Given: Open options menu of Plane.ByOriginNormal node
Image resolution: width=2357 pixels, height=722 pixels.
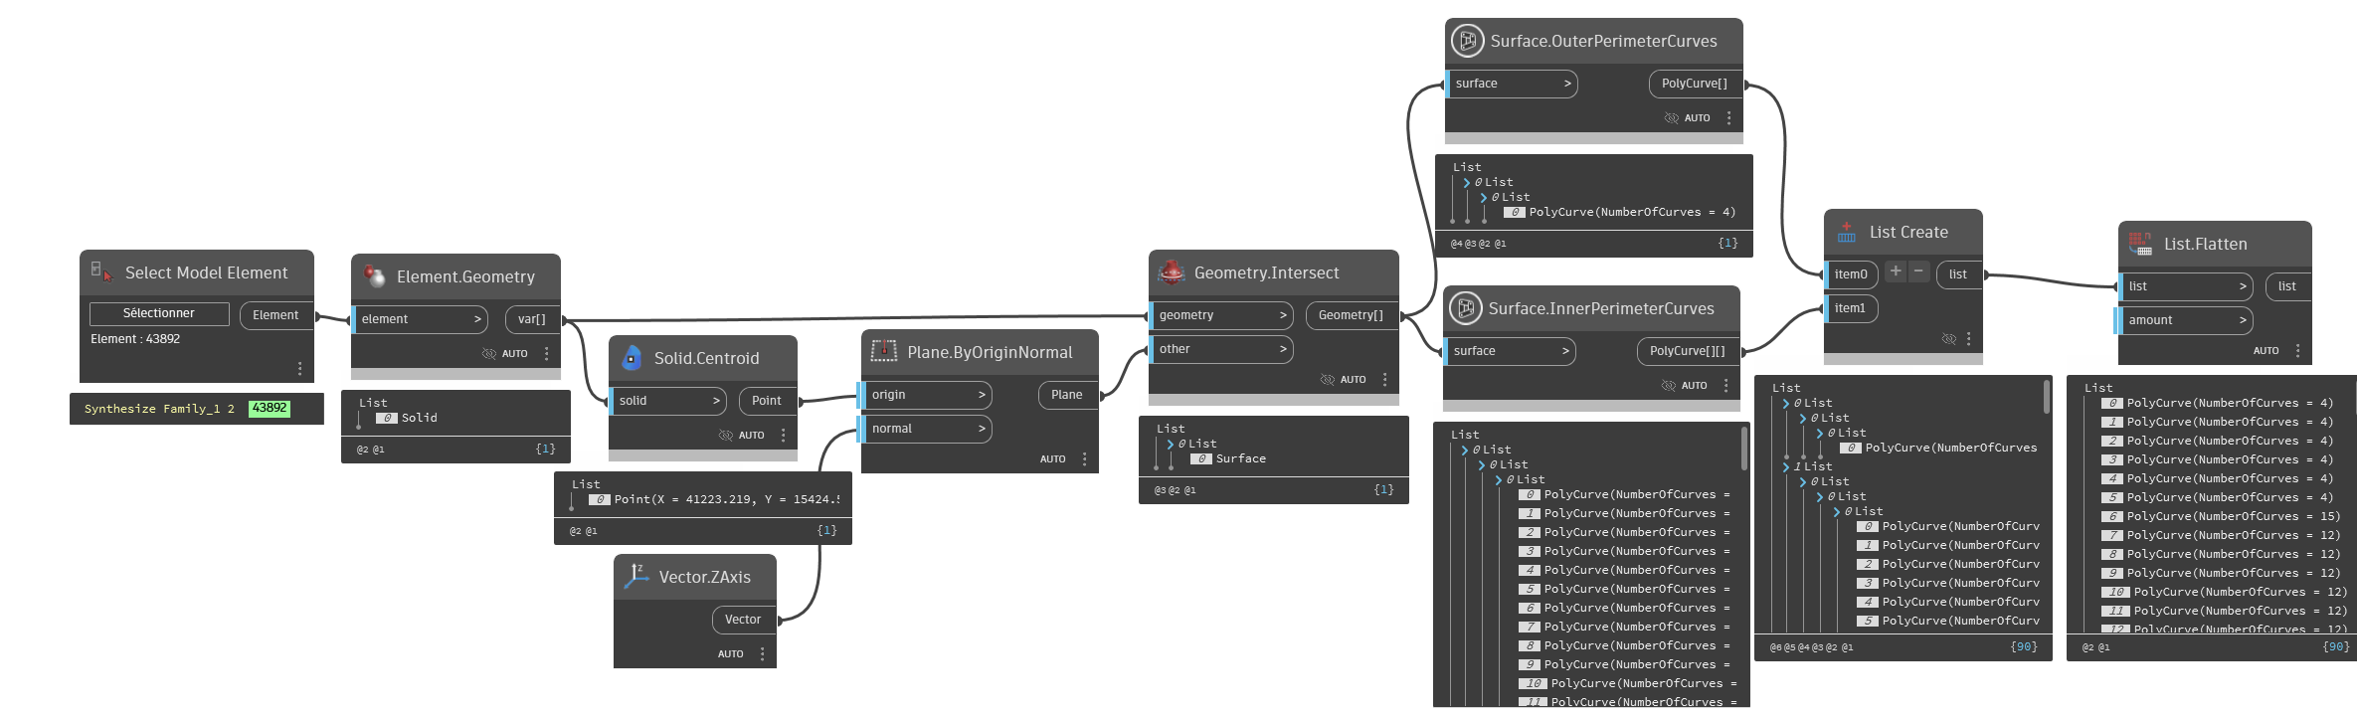Looking at the screenshot, I should coord(1084,458).
